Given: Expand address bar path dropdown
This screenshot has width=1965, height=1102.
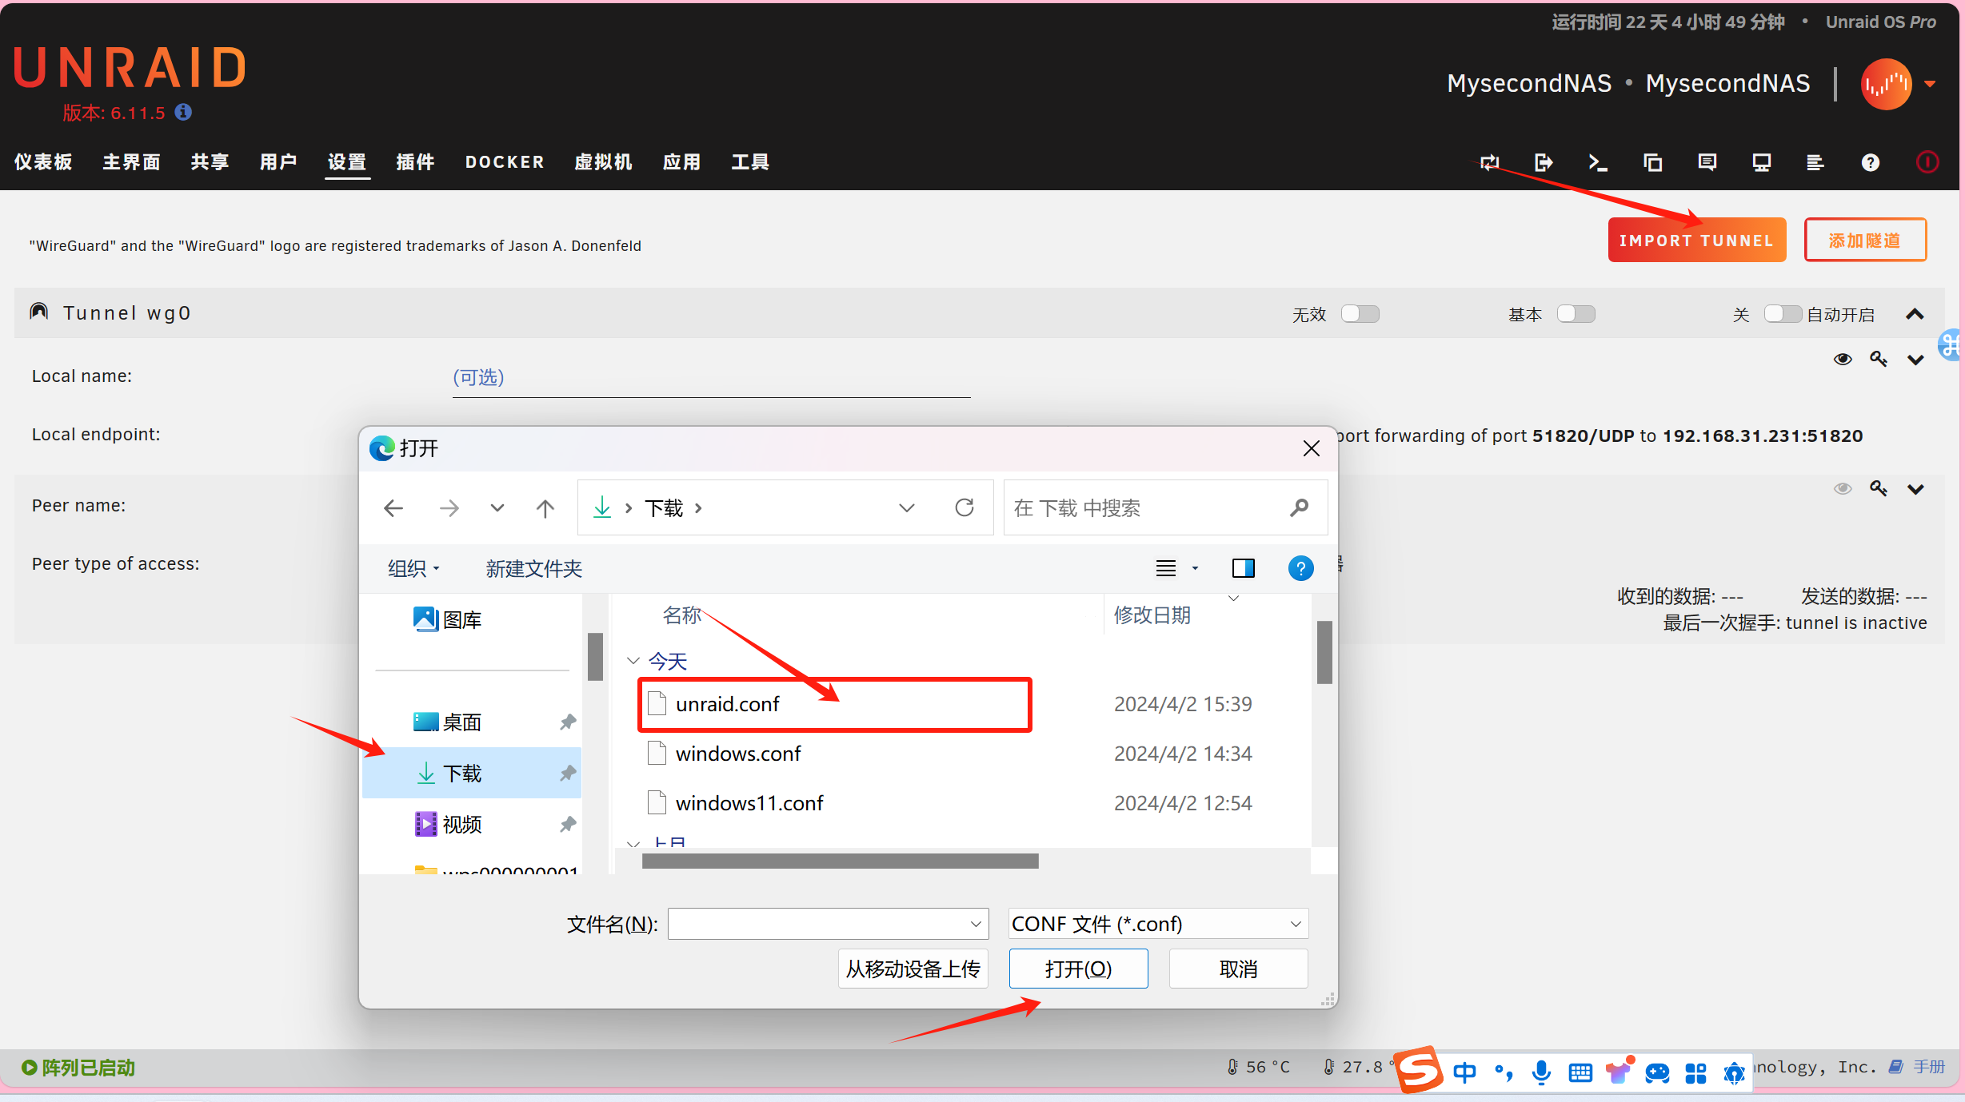Looking at the screenshot, I should [x=907, y=507].
